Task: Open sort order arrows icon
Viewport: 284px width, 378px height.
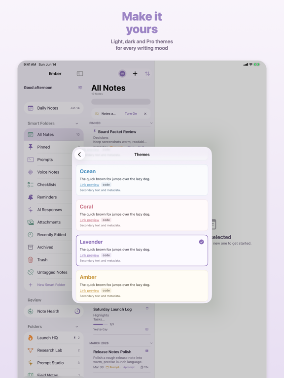Action: [x=147, y=73]
